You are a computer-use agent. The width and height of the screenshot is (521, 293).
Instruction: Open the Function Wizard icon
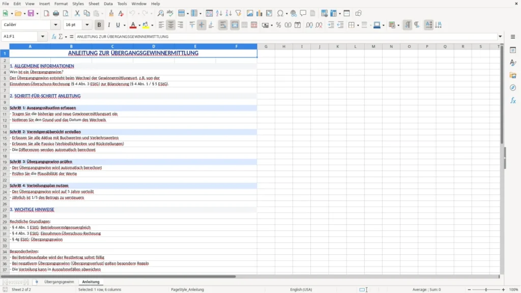click(x=54, y=37)
